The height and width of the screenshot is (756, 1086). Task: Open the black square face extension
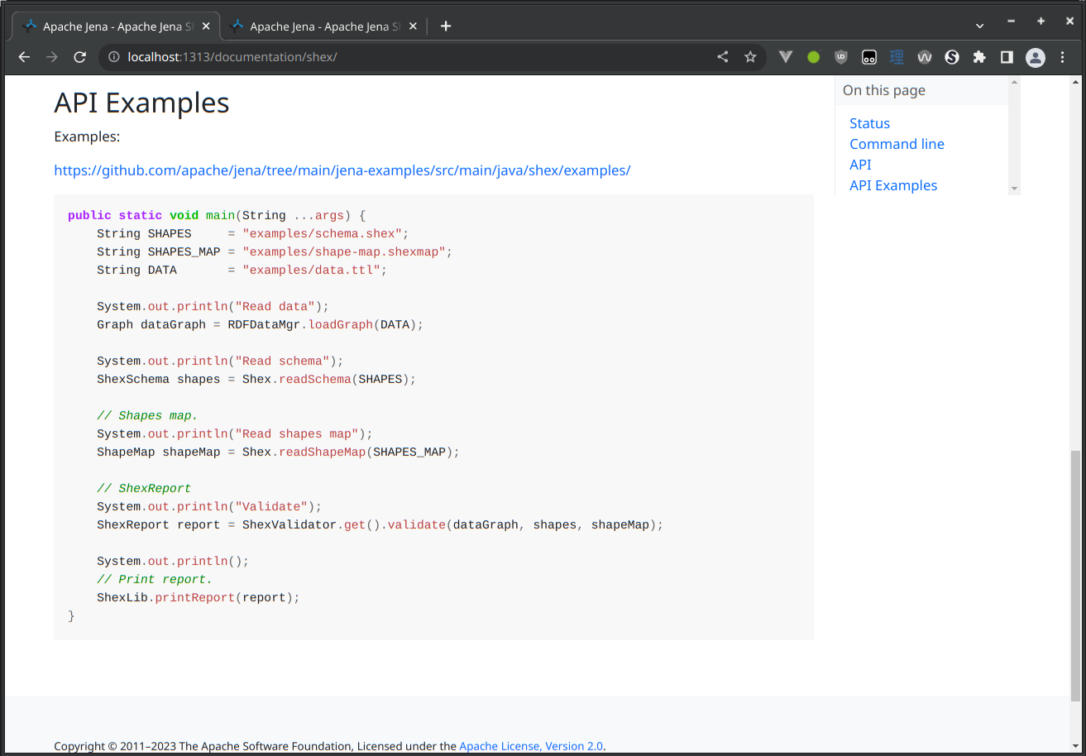(869, 57)
